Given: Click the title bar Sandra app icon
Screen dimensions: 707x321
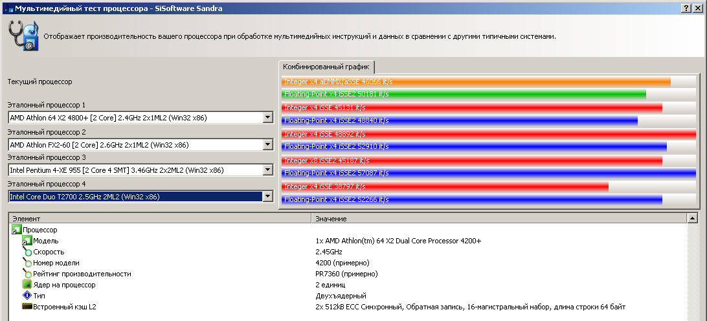Looking at the screenshot, I should point(9,8).
